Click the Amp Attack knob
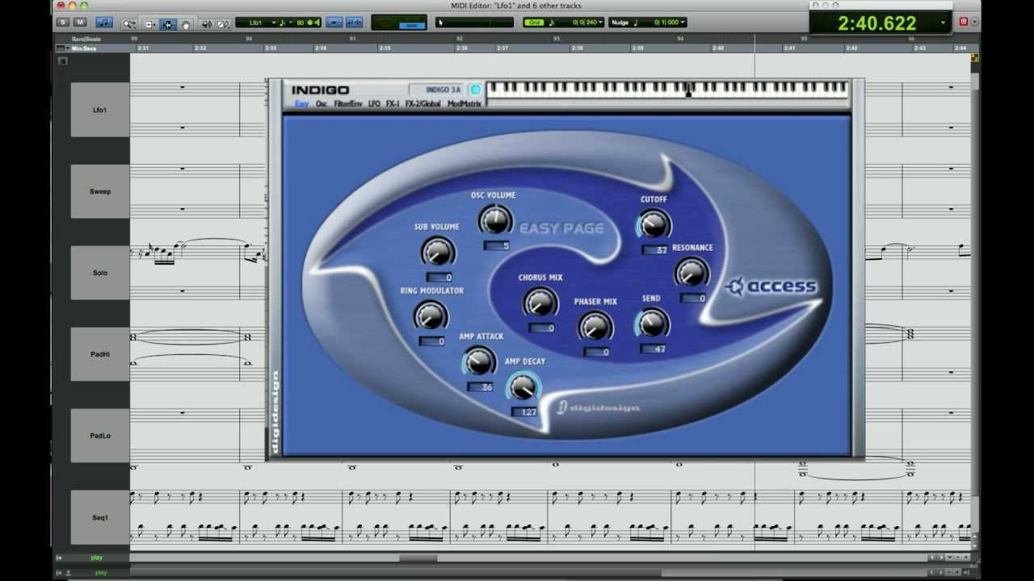 point(479,361)
